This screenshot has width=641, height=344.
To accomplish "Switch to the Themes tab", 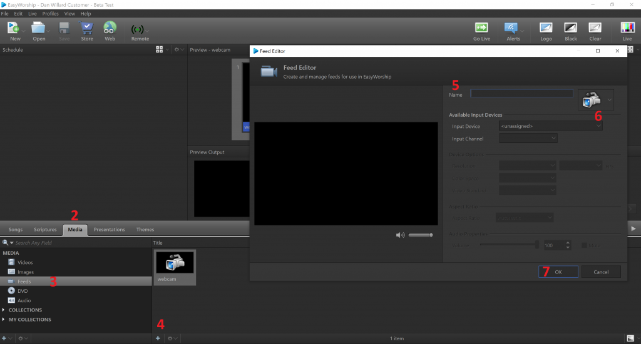I will pos(145,230).
